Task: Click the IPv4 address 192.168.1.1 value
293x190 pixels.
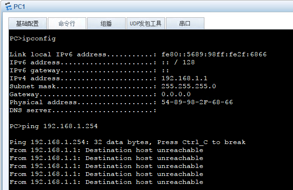Action: (184, 78)
